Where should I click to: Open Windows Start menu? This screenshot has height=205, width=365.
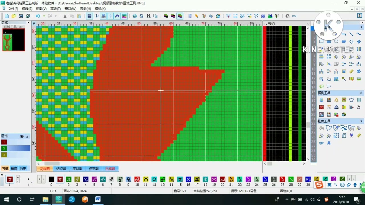(x=6, y=199)
